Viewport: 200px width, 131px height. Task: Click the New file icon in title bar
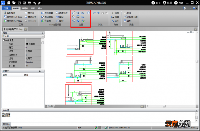pos(9,3)
